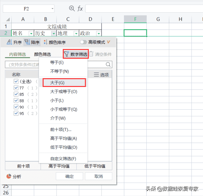Cancel with the 取消 button
The width and height of the screenshot is (203, 196).
pos(99,176)
